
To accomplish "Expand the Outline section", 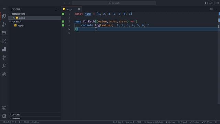I will click(x=15, y=115).
